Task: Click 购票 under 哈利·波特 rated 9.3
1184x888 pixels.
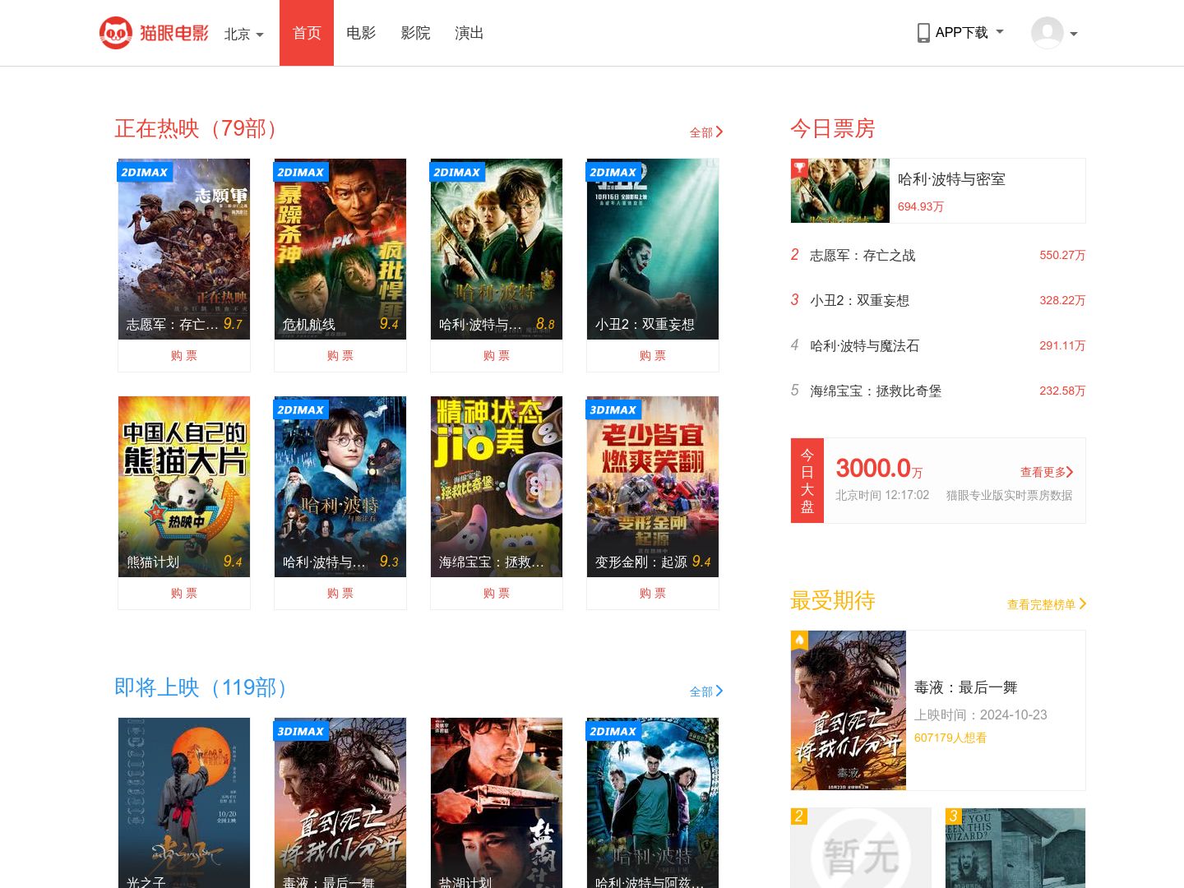Action: [x=340, y=594]
